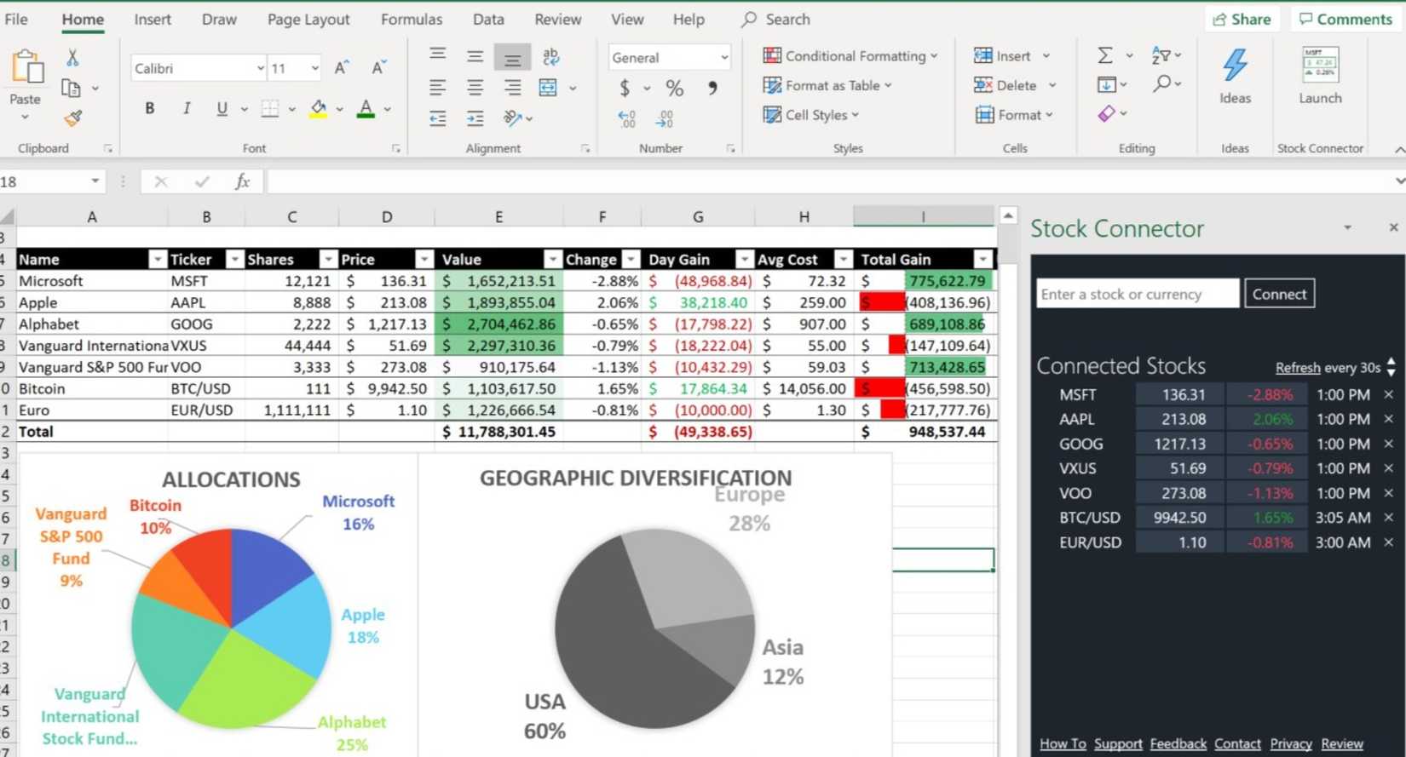Apply yellow fill color bucket
Viewport: 1406px width, 757px height.
318,109
